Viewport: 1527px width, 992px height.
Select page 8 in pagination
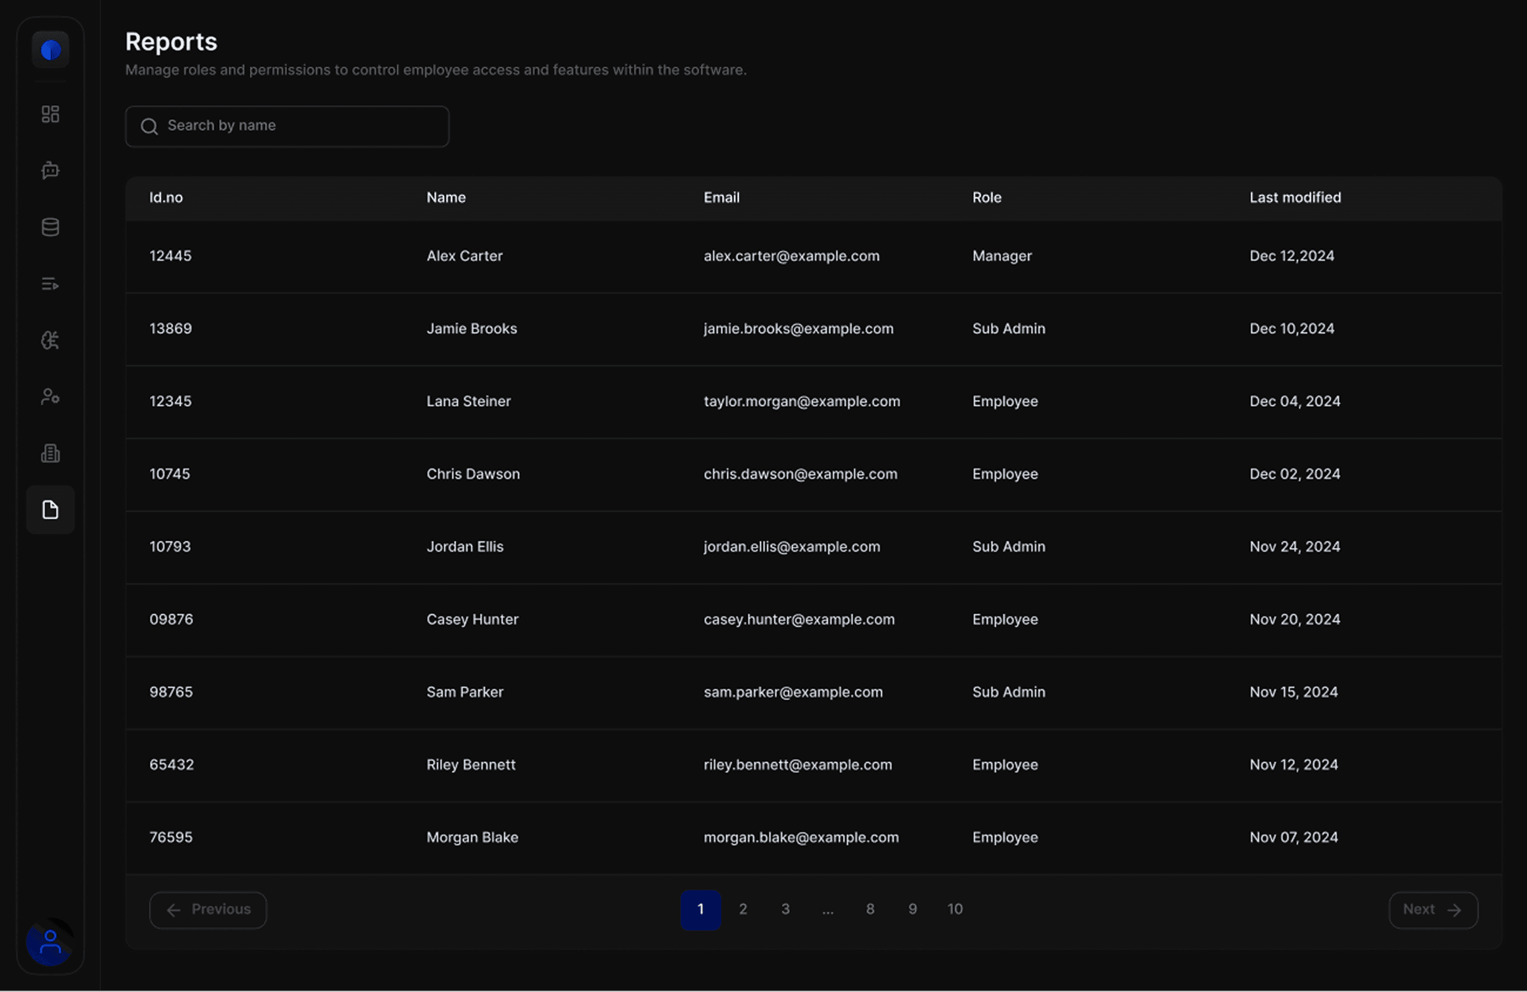point(869,909)
